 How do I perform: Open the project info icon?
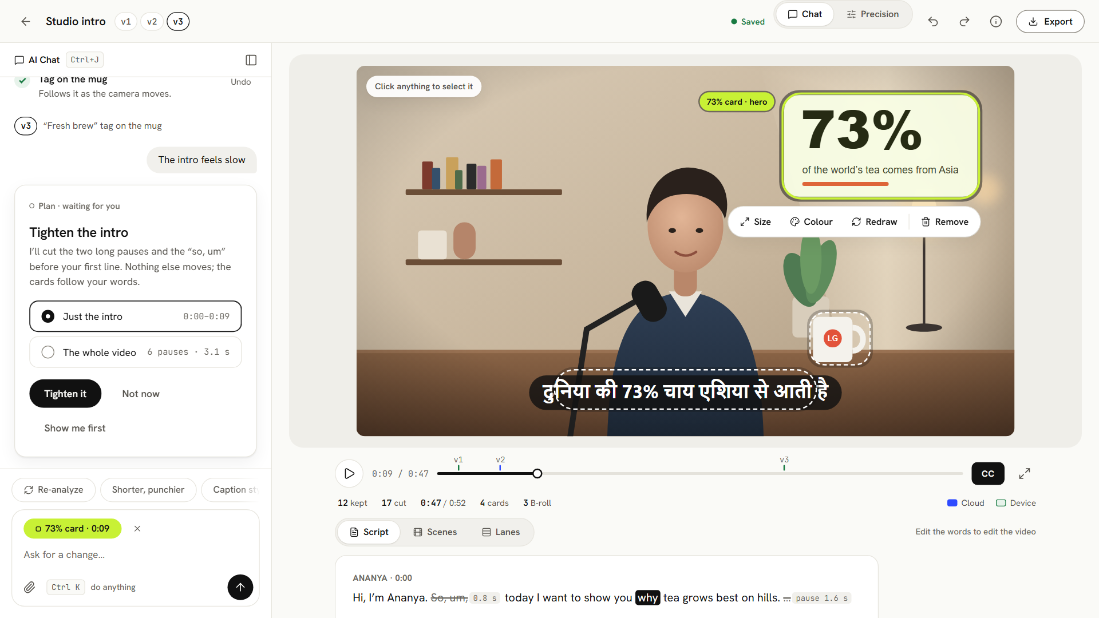[996, 22]
